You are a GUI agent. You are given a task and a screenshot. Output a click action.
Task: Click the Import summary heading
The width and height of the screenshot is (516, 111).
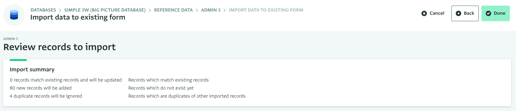pyautogui.click(x=32, y=69)
